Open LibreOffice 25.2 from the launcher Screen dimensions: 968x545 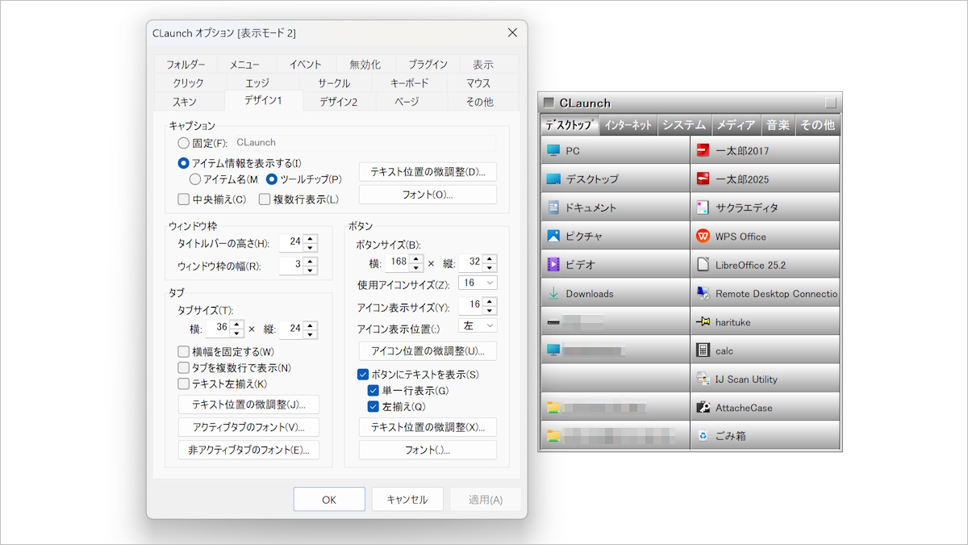point(703,265)
